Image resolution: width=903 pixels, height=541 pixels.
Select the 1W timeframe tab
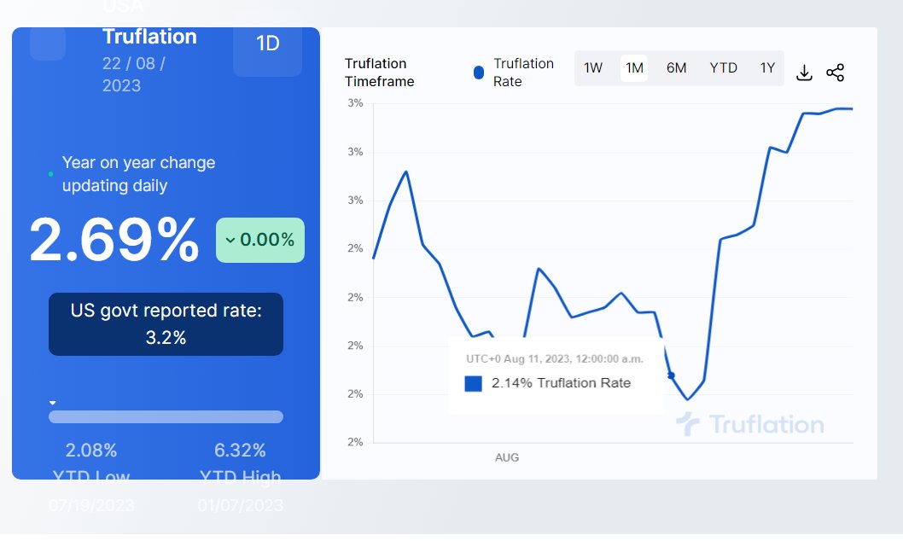coord(592,68)
